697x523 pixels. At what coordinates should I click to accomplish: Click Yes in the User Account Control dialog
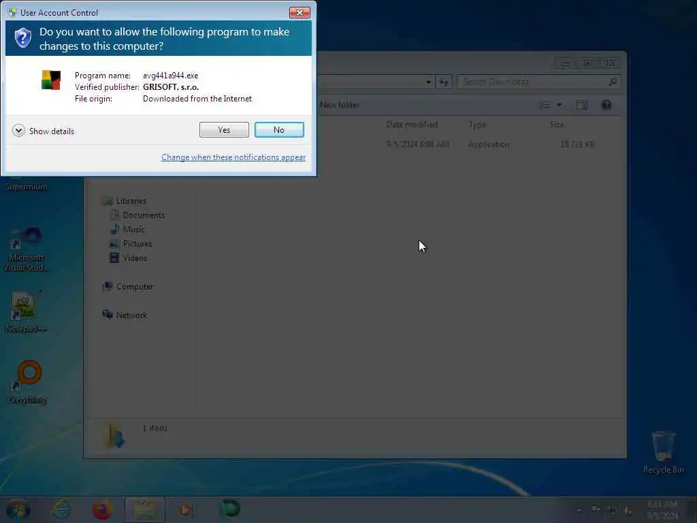click(224, 130)
